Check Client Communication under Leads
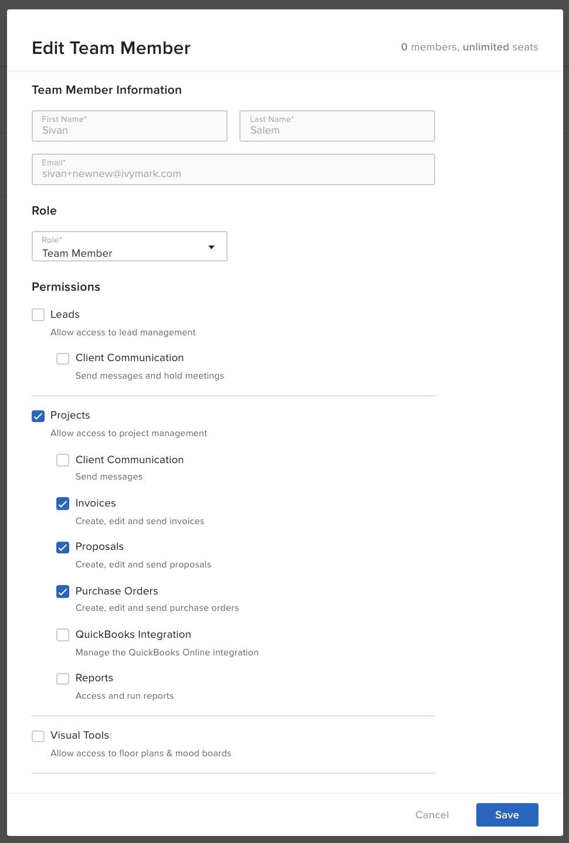The image size is (569, 843). coord(63,358)
